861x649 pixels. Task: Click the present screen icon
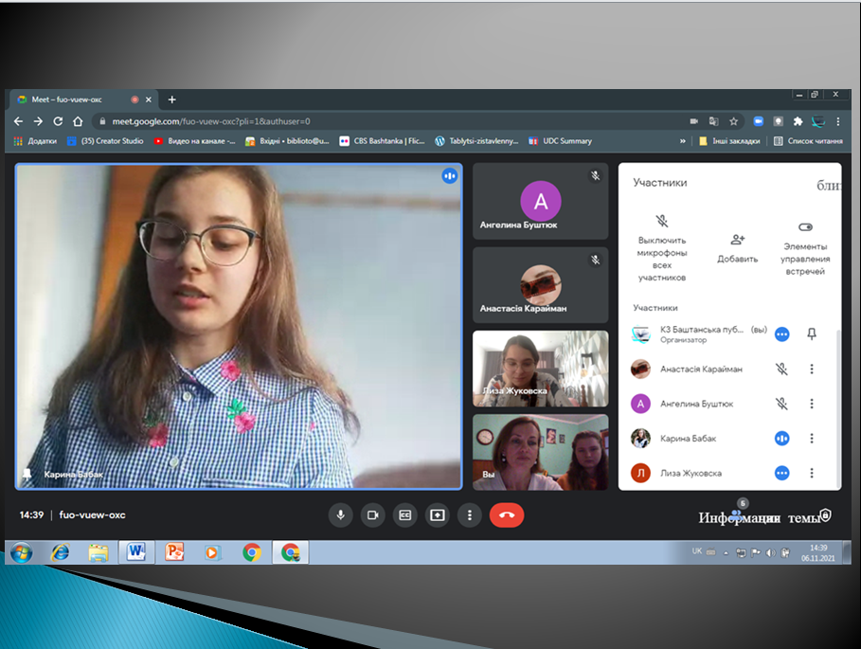(438, 514)
